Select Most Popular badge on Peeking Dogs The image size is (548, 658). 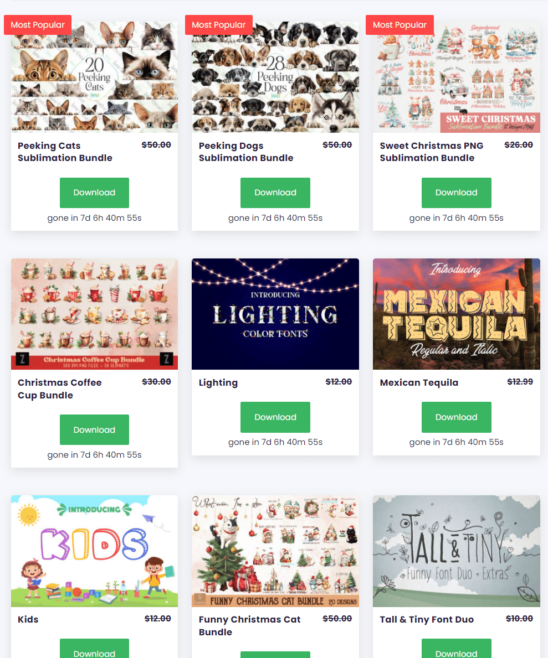click(218, 25)
